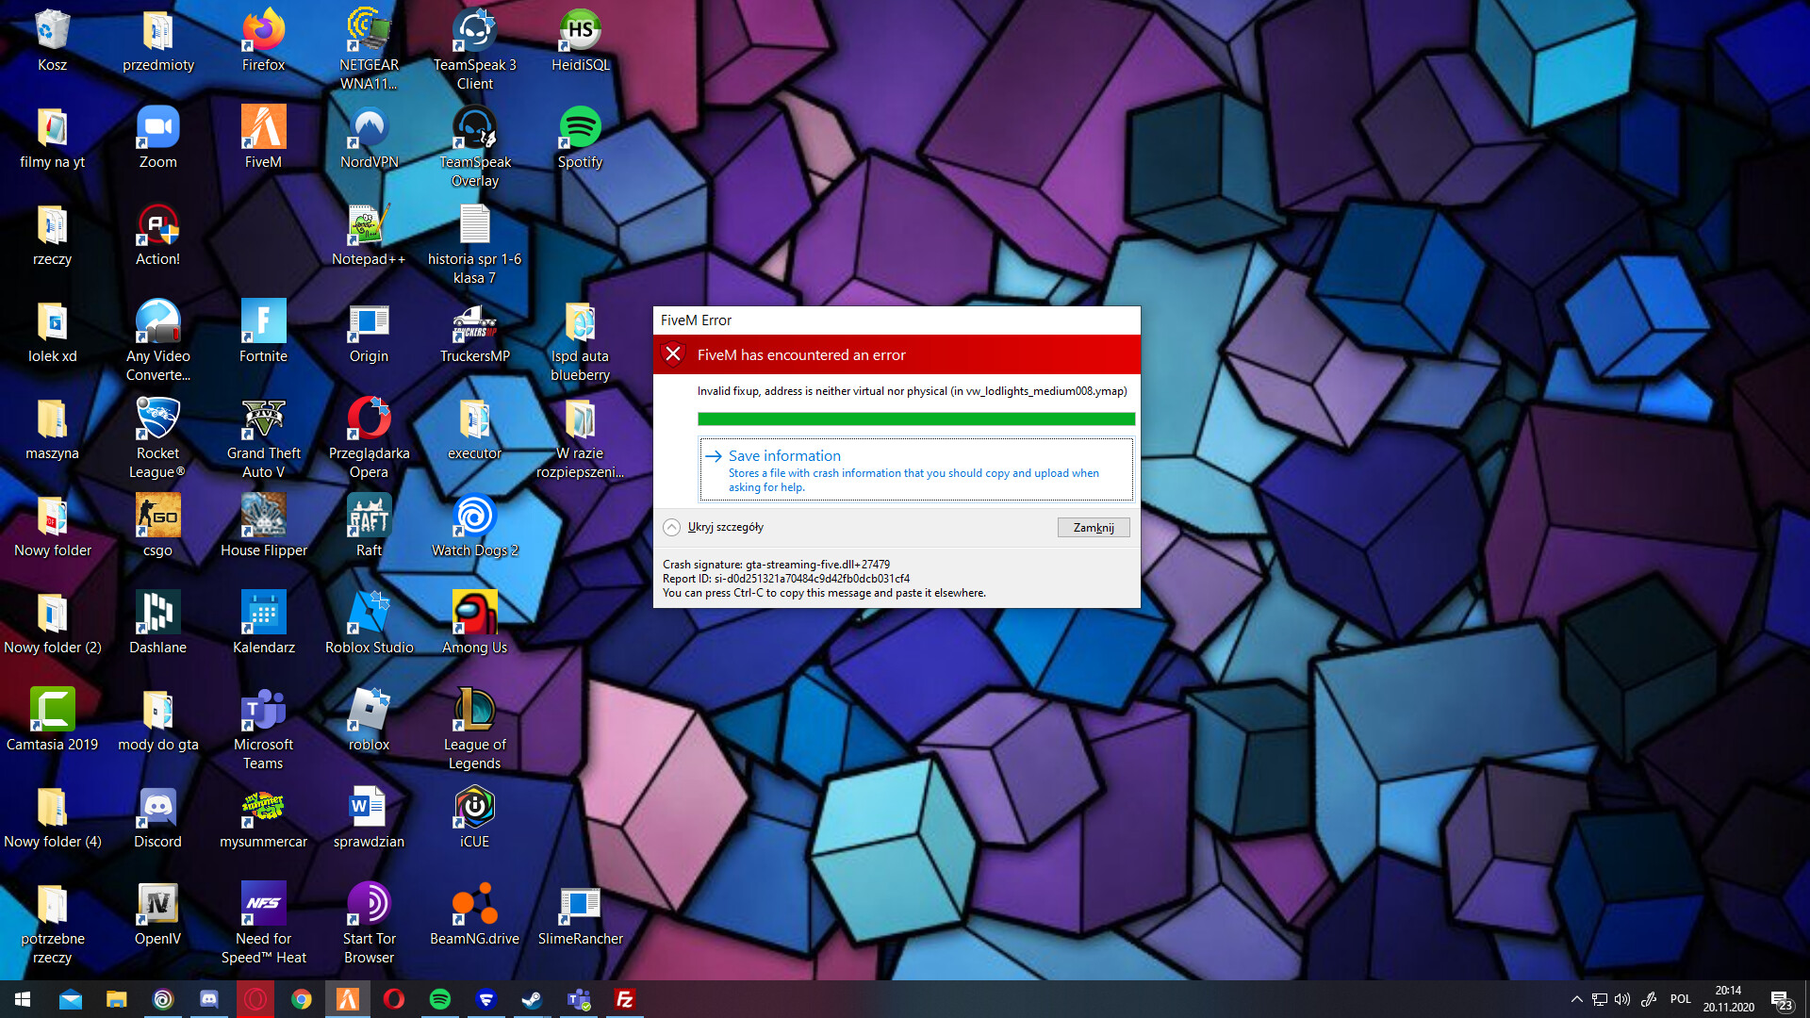The width and height of the screenshot is (1810, 1018).
Task: Open the Windows Start menu
Action: click(x=23, y=999)
